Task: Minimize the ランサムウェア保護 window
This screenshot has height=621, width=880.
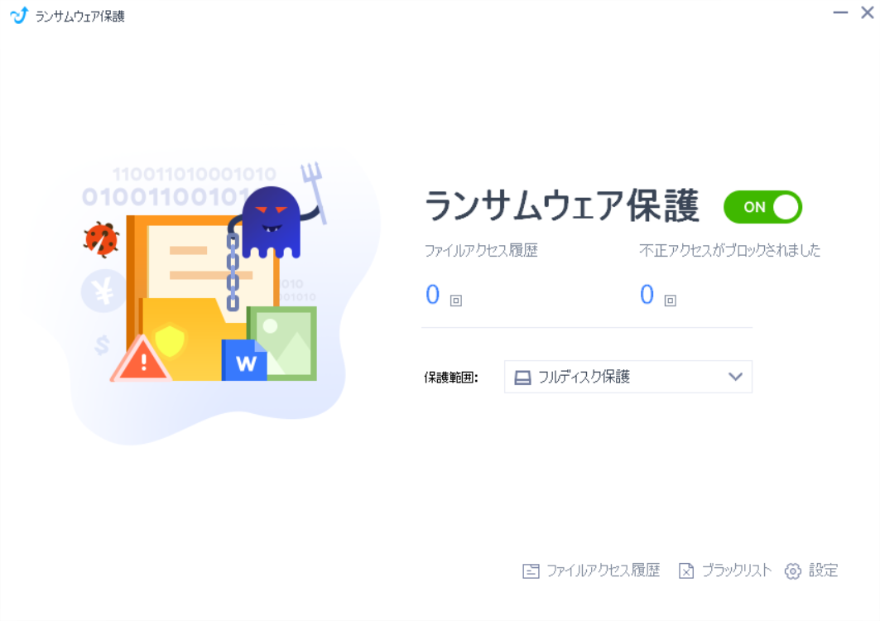Action: point(840,13)
